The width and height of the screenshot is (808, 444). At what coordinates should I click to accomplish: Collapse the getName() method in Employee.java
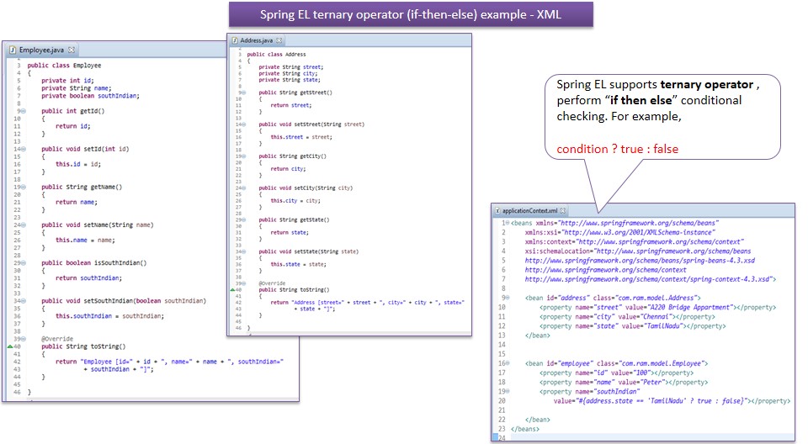[x=24, y=187]
